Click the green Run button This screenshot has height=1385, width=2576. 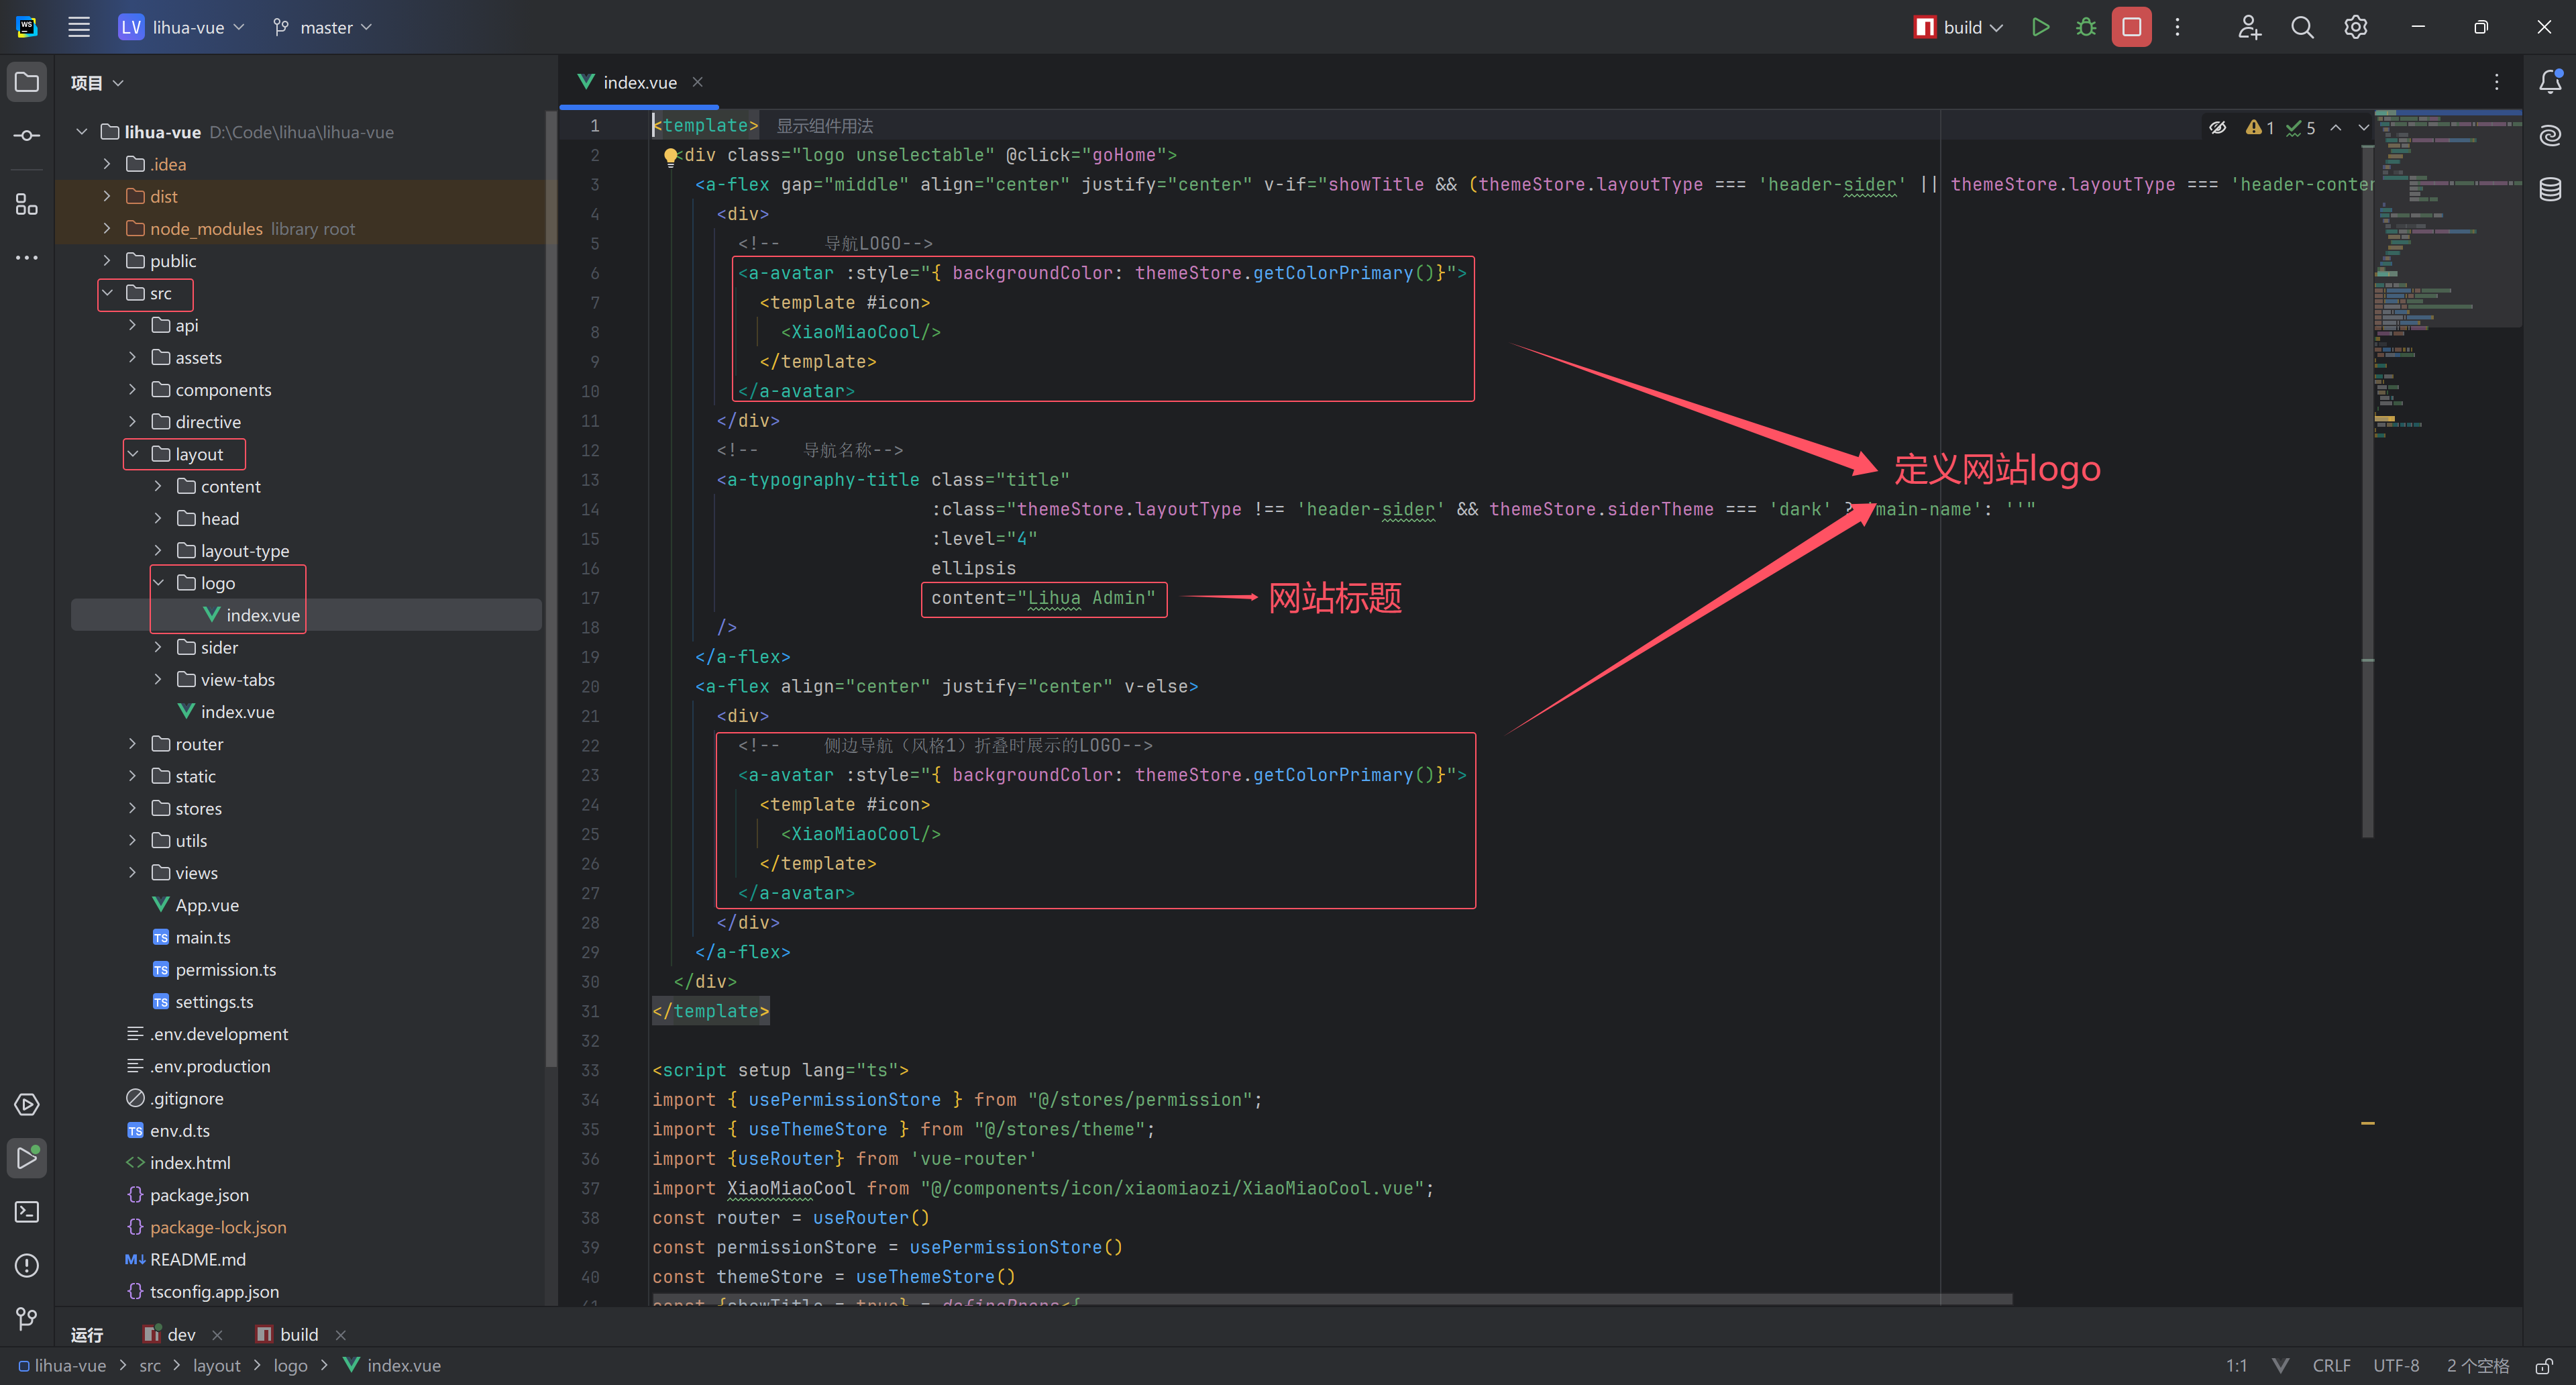click(2040, 27)
